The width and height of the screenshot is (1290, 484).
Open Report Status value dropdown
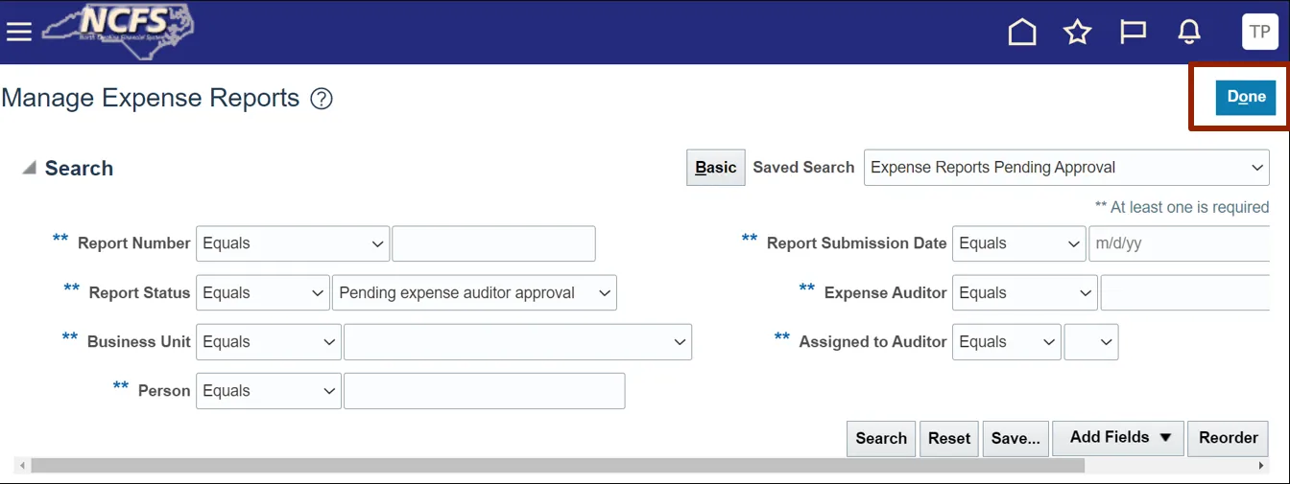click(474, 293)
